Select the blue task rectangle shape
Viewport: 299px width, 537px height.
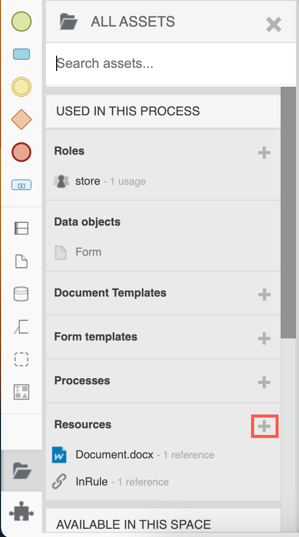[21, 54]
